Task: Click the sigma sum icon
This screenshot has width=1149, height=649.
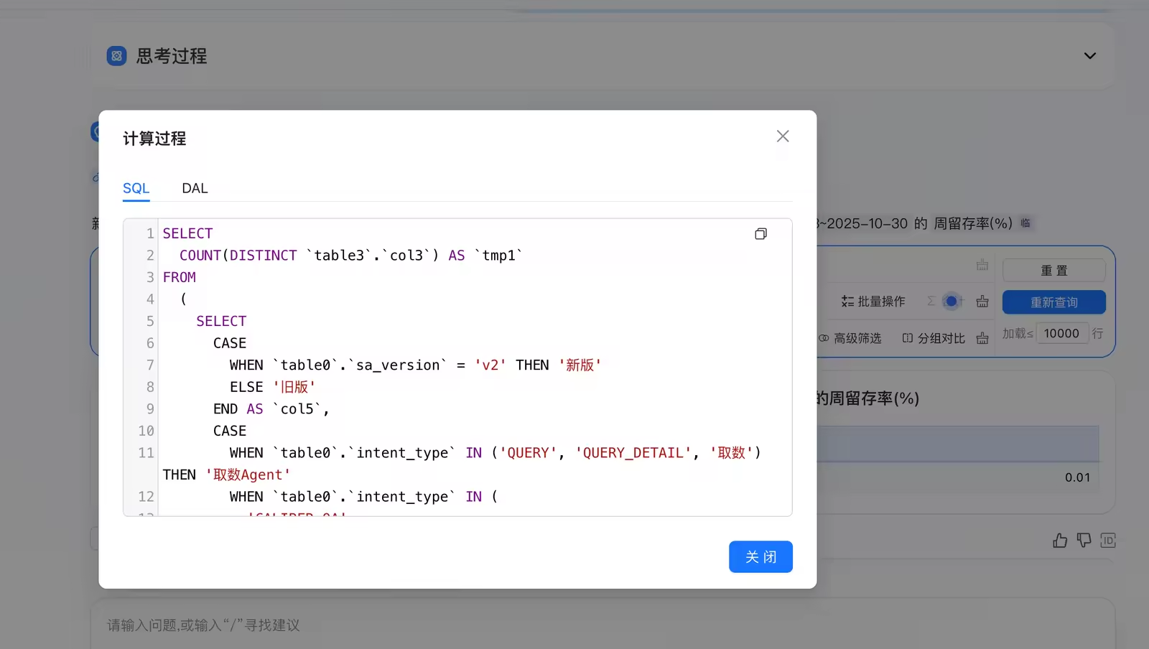Action: point(931,302)
